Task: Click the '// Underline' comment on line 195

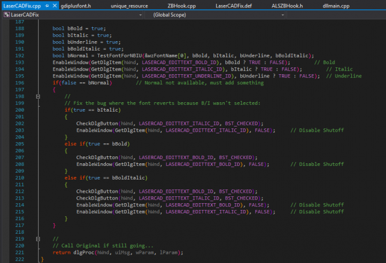Action: point(344,76)
